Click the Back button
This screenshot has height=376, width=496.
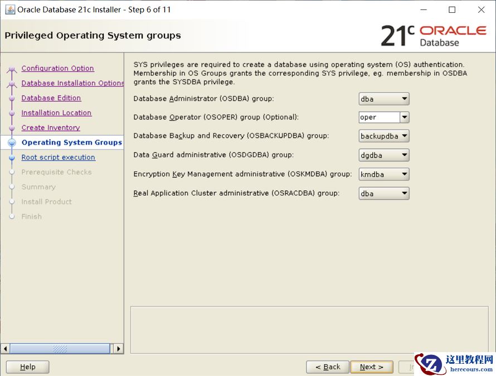click(x=328, y=367)
